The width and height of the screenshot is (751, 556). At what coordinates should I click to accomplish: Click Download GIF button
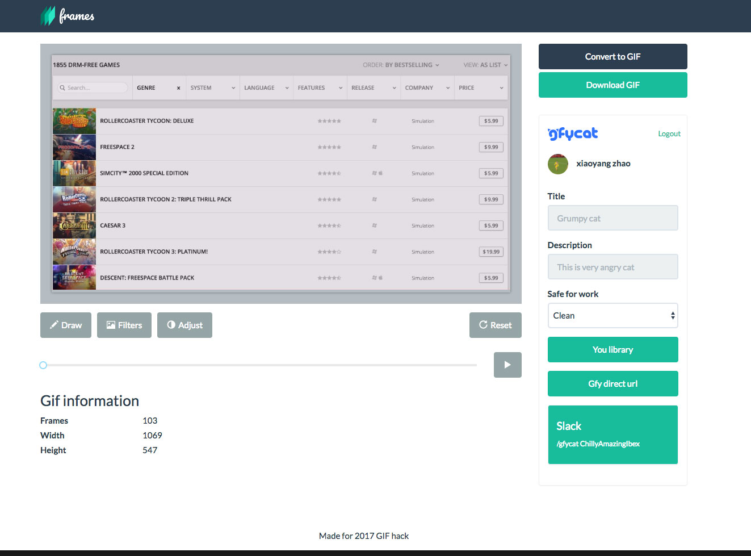(x=612, y=85)
